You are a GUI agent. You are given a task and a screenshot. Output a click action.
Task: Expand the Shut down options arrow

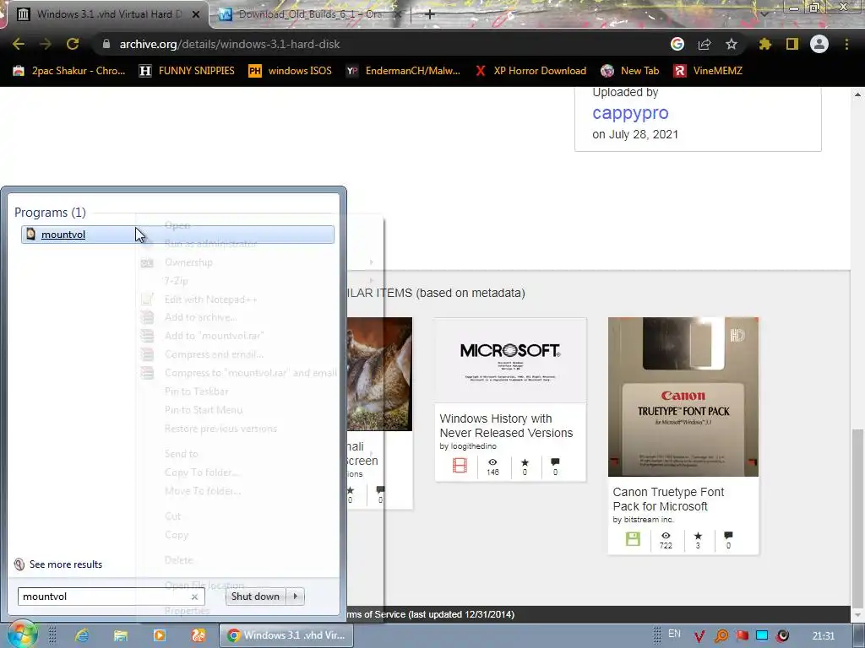[x=296, y=597]
